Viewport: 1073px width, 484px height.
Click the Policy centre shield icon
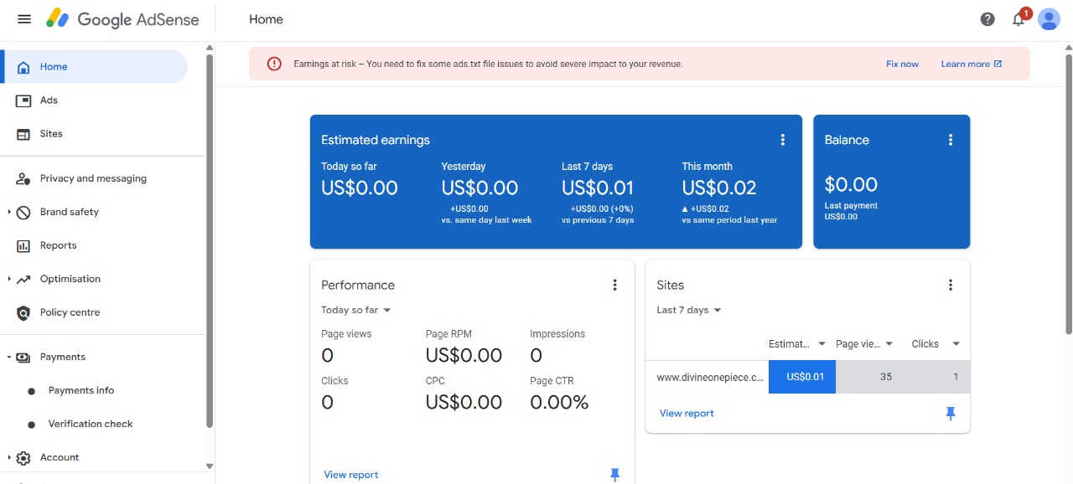point(23,312)
